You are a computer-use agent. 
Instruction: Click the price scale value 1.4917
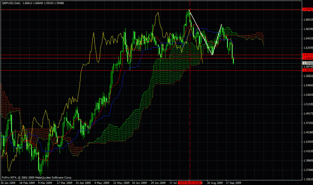pos(308,113)
